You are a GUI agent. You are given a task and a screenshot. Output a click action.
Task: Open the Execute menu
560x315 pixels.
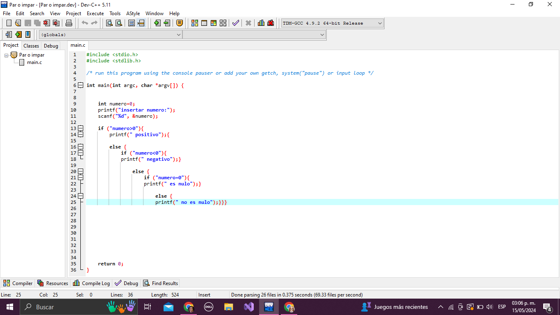(95, 14)
